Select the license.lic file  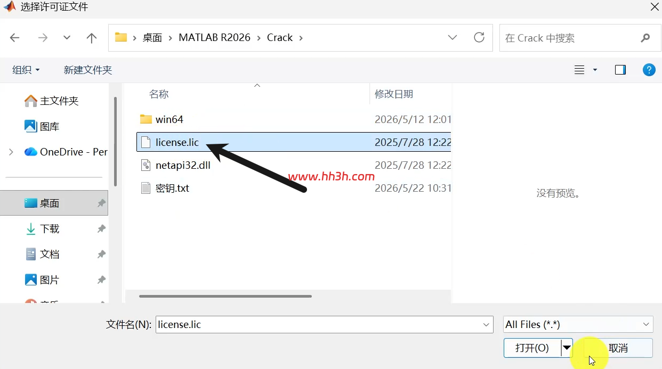[294, 142]
